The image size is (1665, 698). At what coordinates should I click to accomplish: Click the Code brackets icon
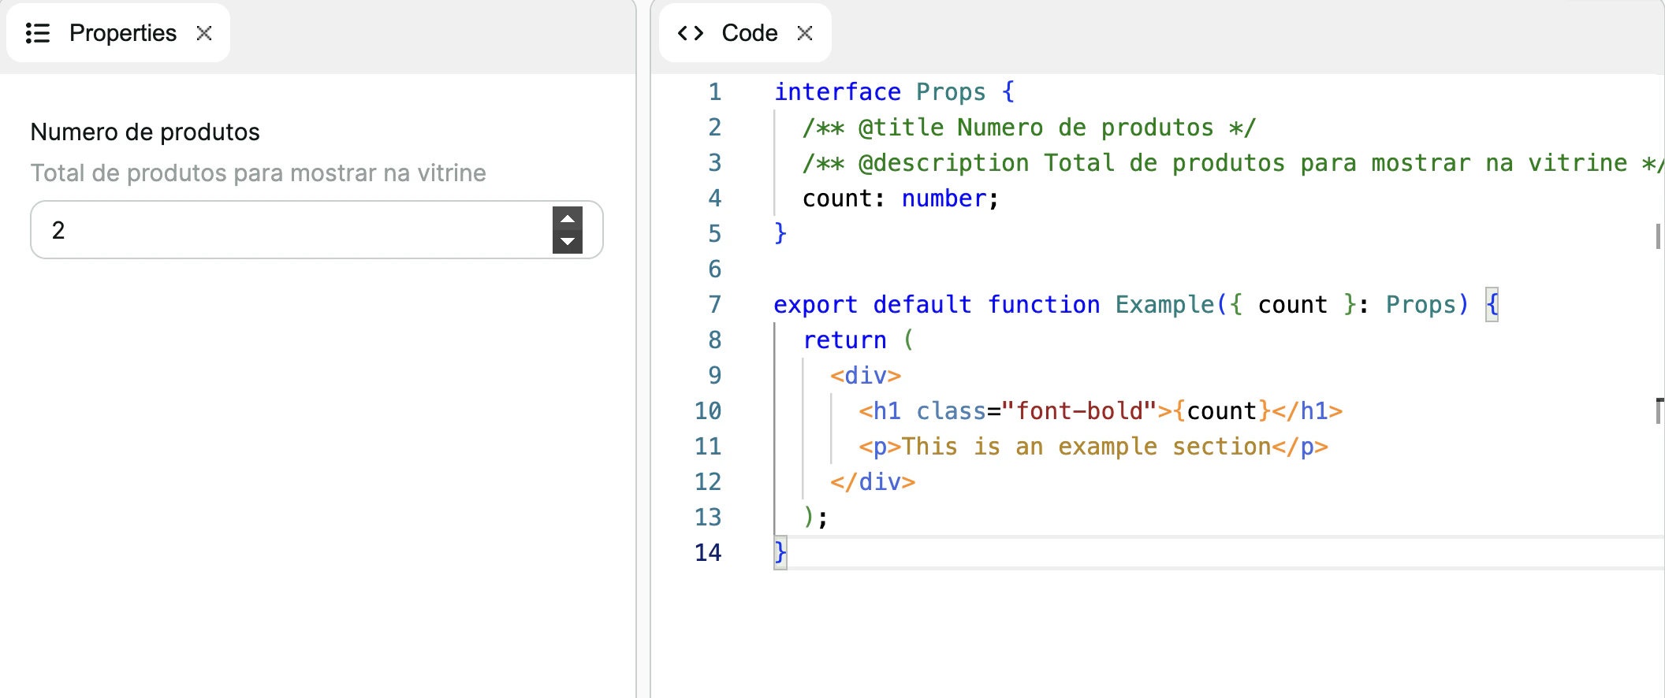click(x=691, y=33)
